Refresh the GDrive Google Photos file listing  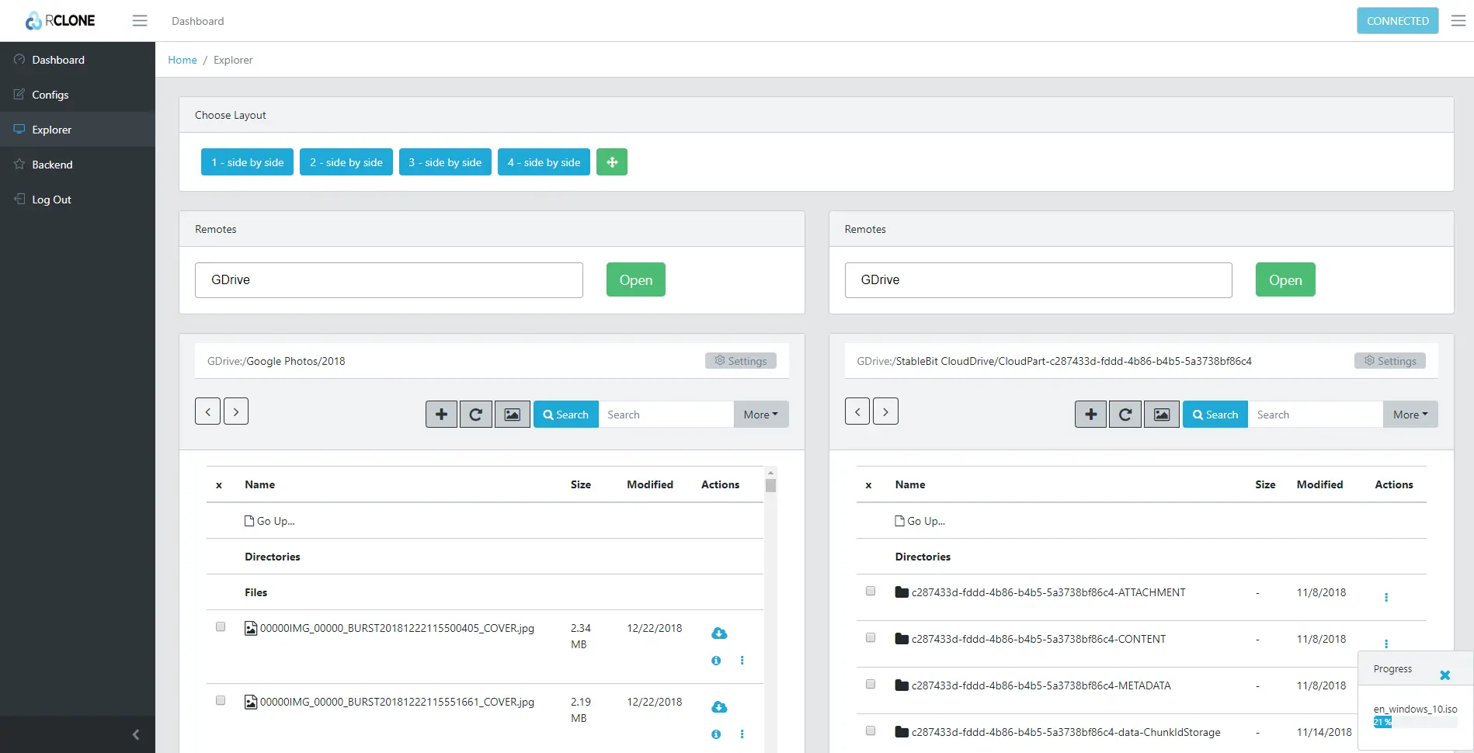(475, 414)
